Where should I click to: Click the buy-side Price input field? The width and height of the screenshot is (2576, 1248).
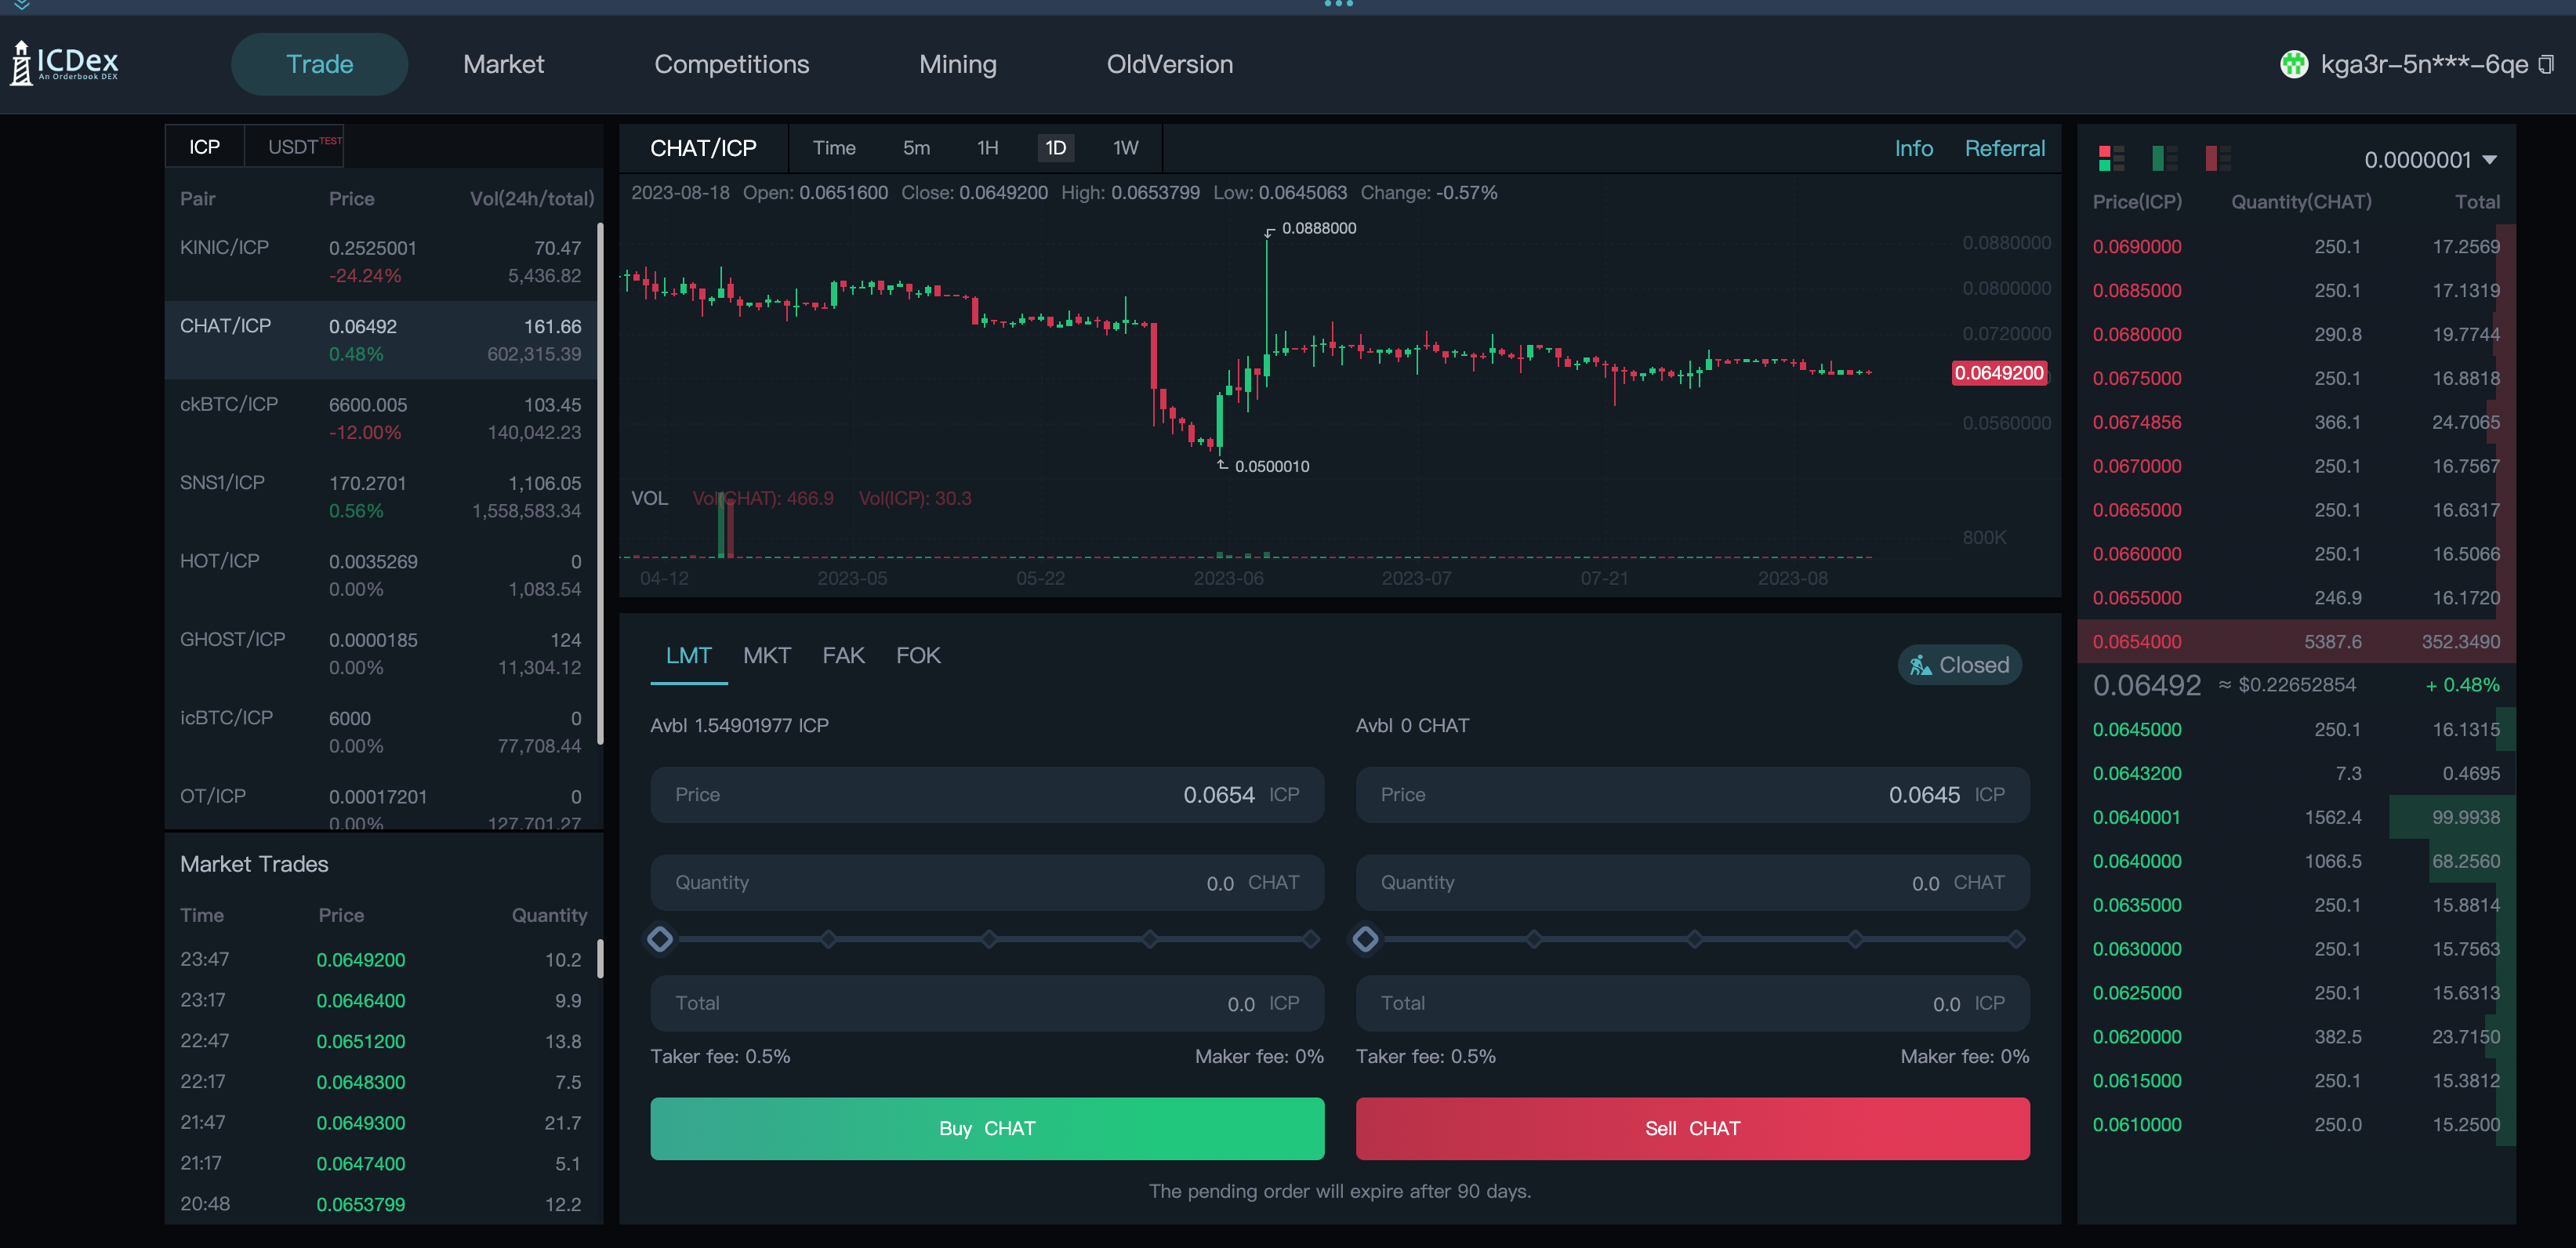point(986,795)
